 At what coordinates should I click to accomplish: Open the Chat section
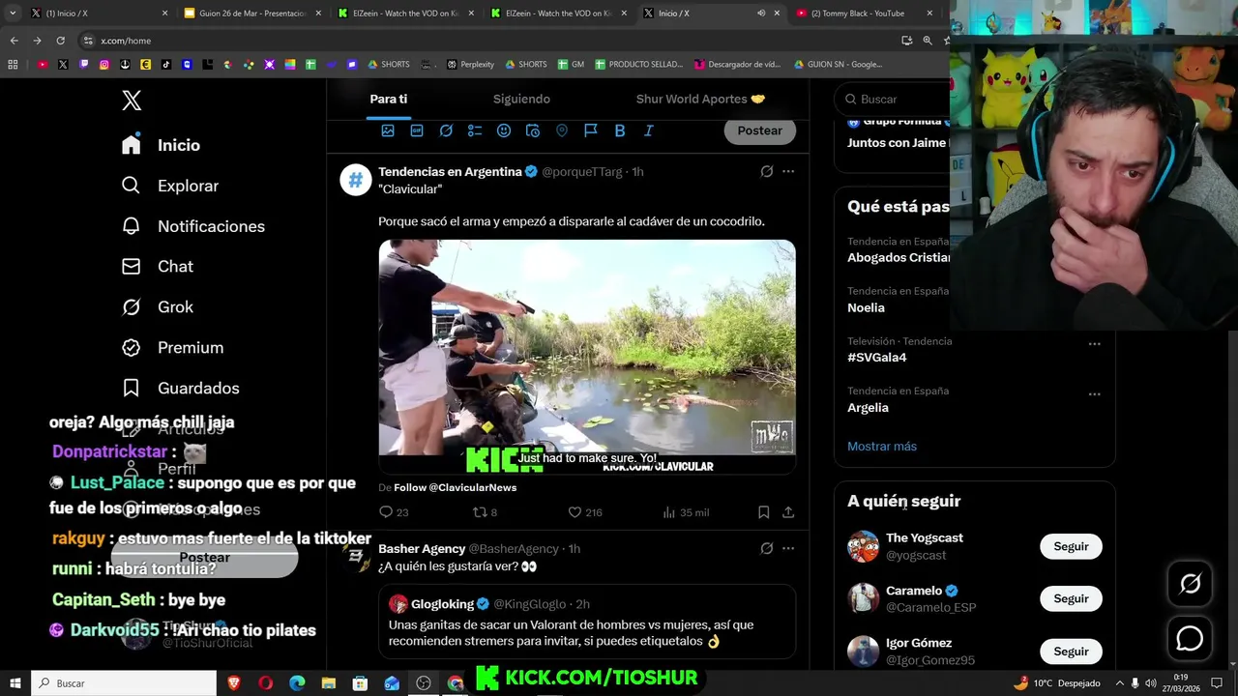(157, 267)
